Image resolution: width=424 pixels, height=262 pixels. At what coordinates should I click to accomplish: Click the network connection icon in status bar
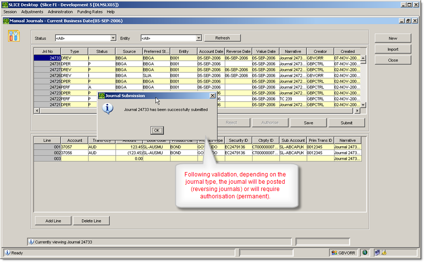click(376, 253)
